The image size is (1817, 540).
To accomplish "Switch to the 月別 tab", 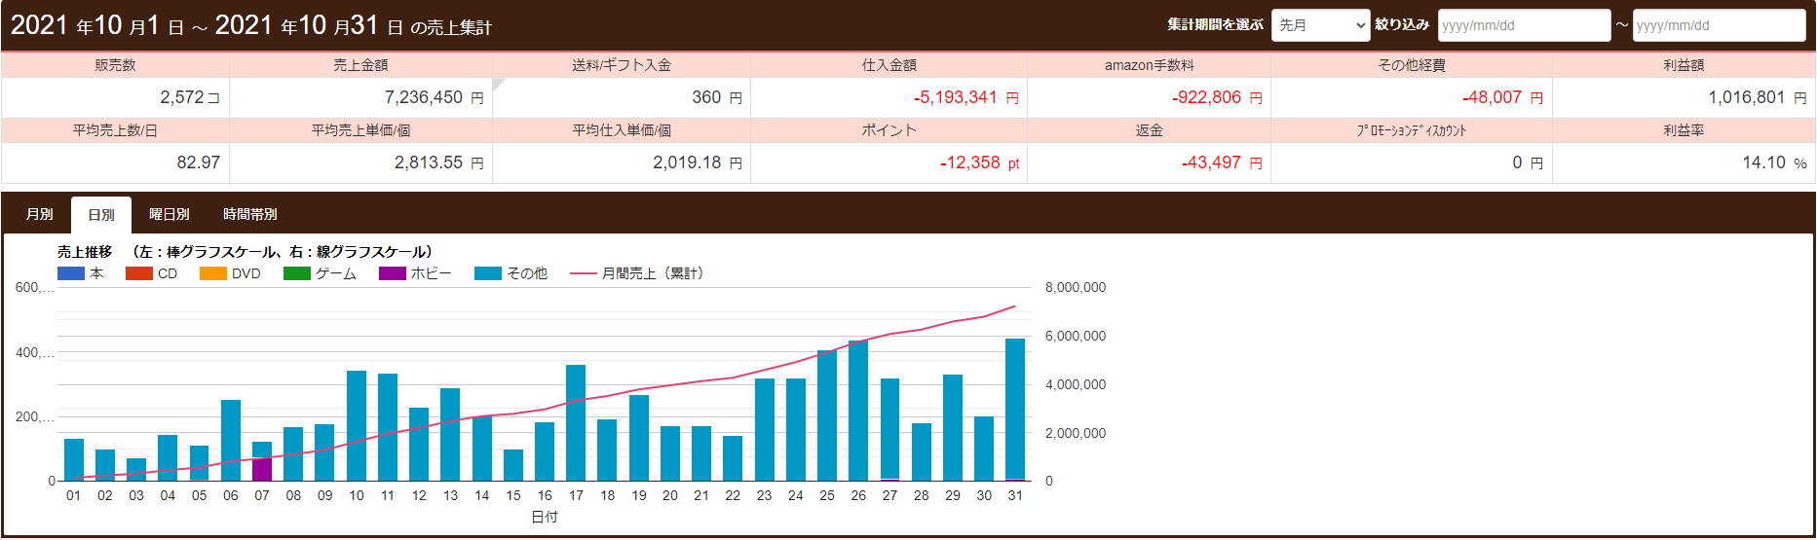I will pyautogui.click(x=39, y=214).
